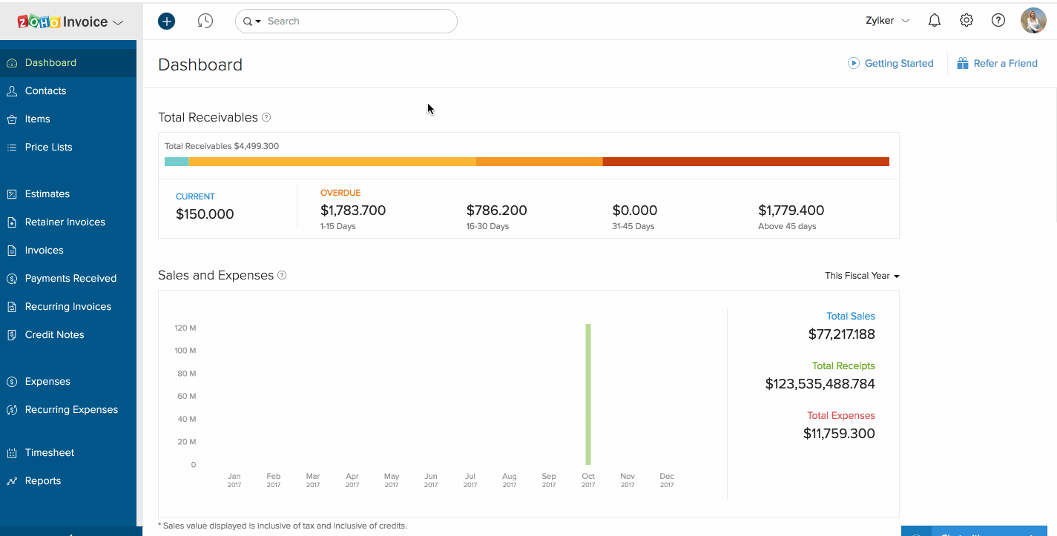Click the Total Receivables info icon
Viewport: 1057px width, 536px height.
[x=266, y=117]
